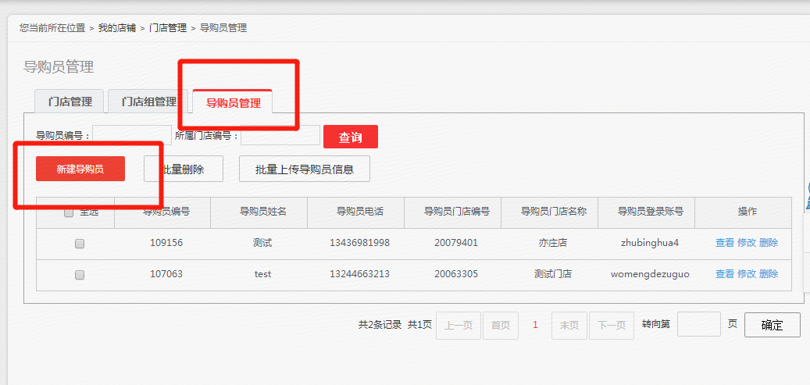810x385 pixels.
Task: Click the name cell 测试
Action: (262, 243)
